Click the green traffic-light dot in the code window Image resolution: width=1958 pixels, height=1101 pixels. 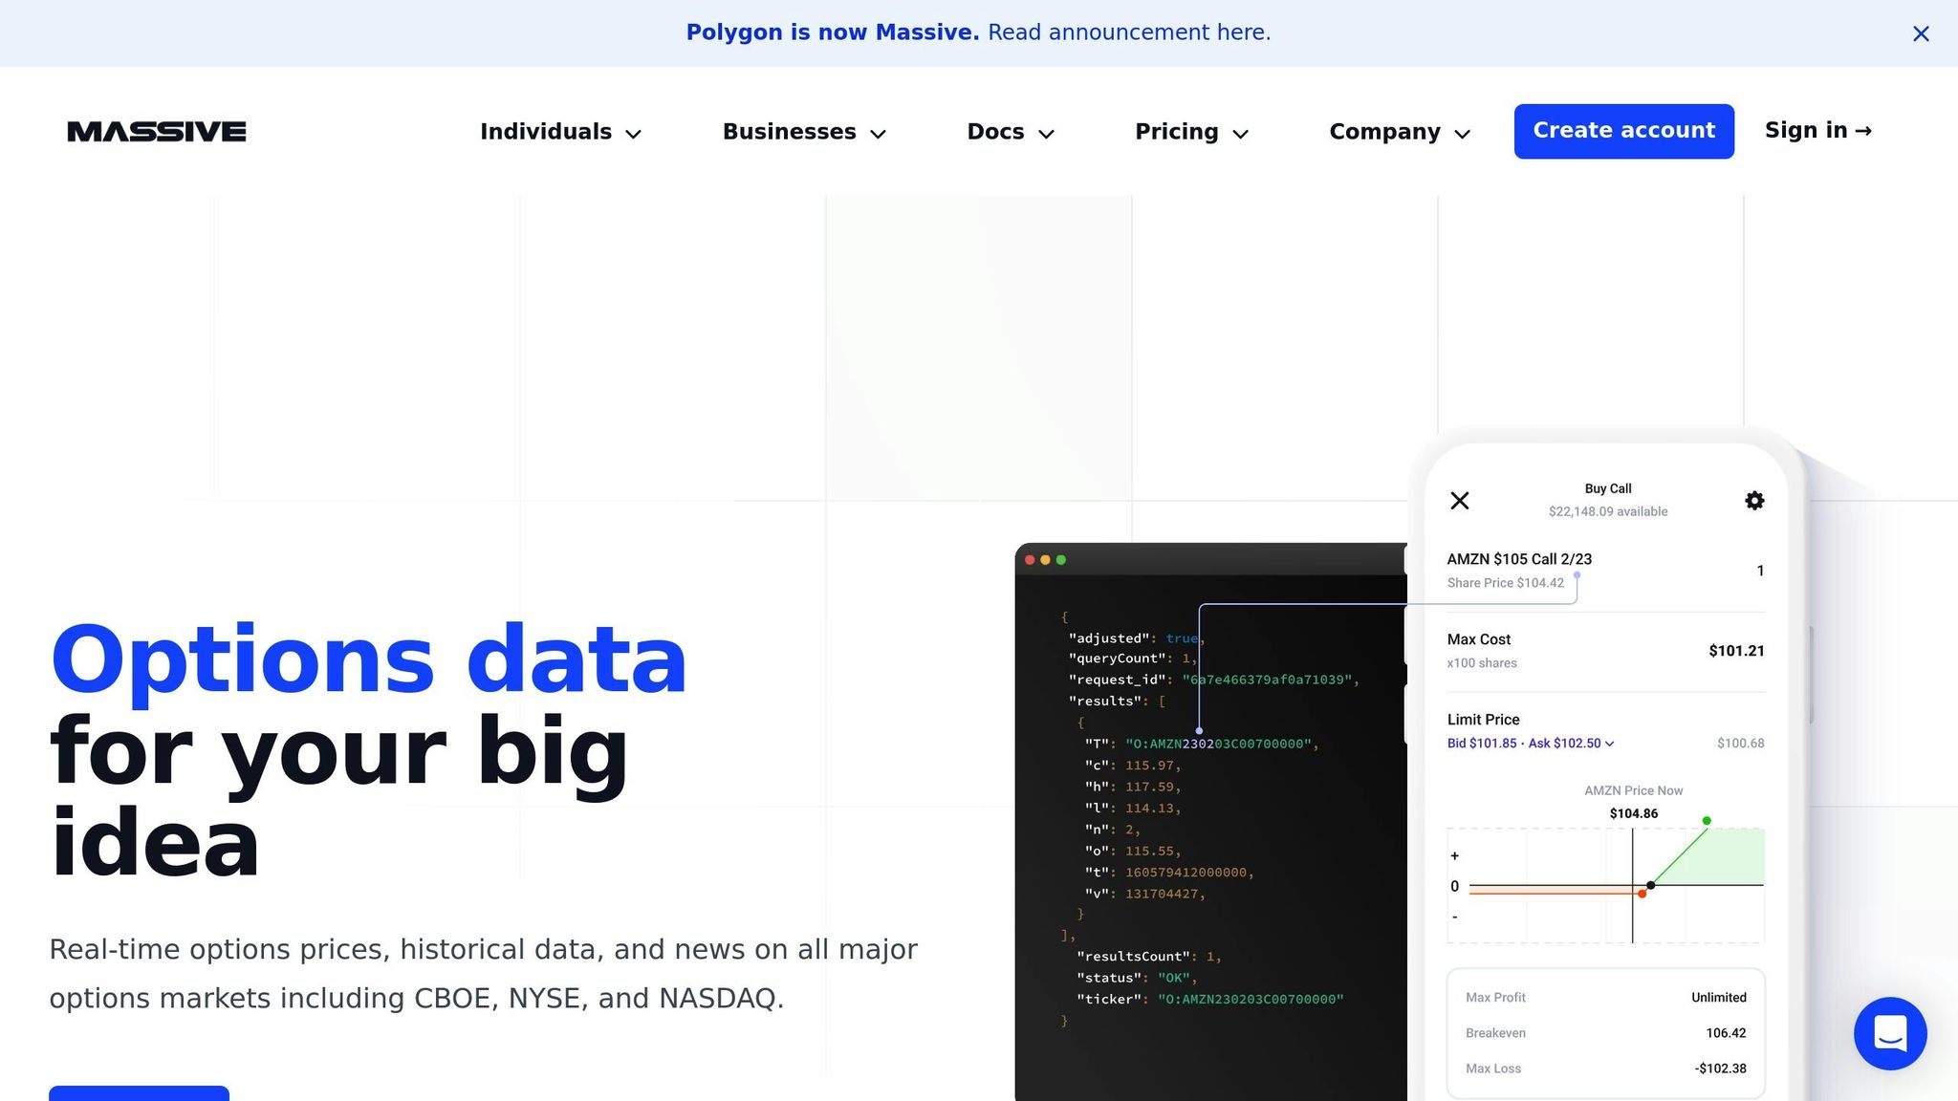1062,560
